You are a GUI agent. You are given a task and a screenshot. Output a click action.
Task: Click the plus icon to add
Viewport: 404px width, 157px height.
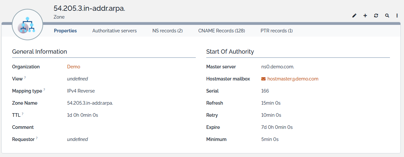(365, 15)
